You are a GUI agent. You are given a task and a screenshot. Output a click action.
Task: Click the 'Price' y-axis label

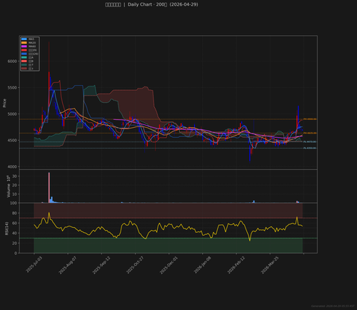[4, 103]
